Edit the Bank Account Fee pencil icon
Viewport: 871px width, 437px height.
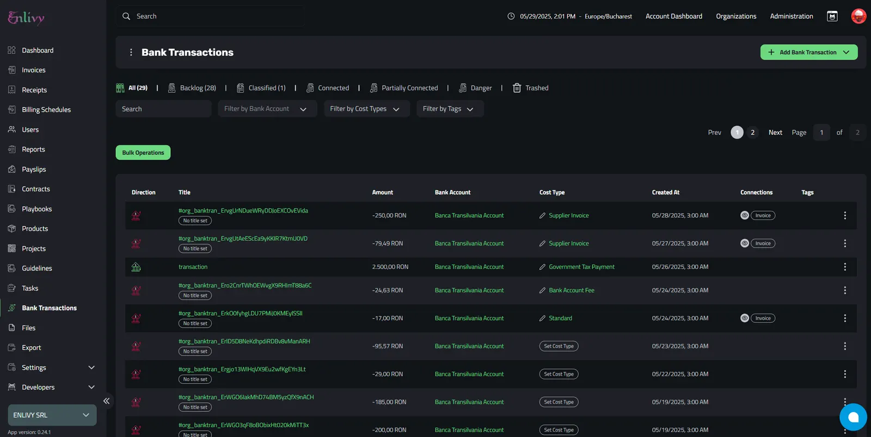click(x=542, y=290)
